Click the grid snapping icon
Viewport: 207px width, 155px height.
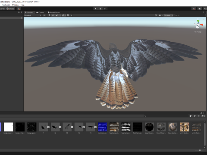pyautogui.click(x=19, y=9)
